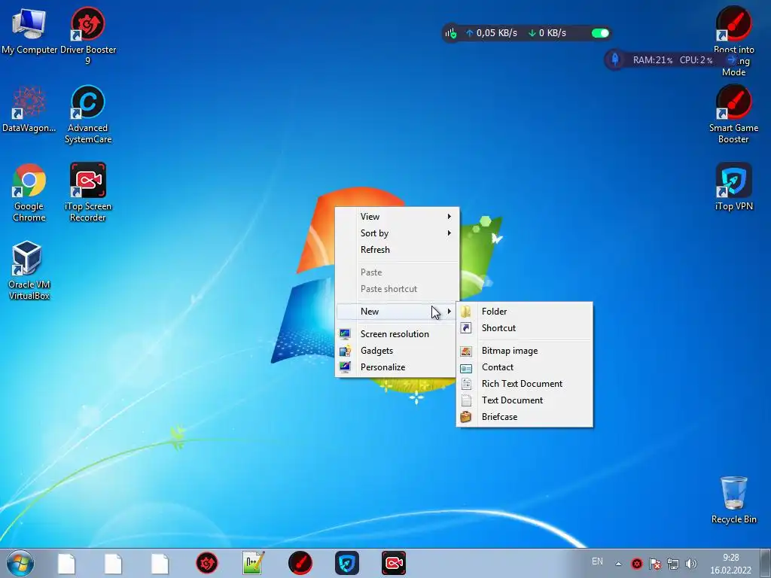The image size is (771, 578).
Task: Expand the Sort by submenu arrow
Action: click(449, 233)
